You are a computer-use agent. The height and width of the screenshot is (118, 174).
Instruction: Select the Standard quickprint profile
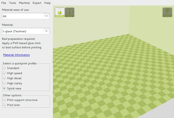click(x=4, y=68)
